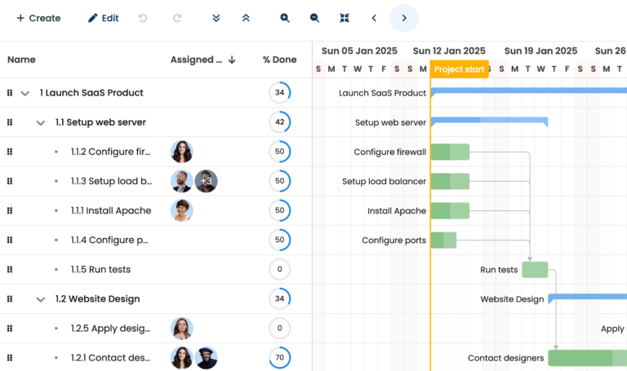Viewport: 627px width, 371px height.
Task: Click the Configure firewall Gantt bar
Action: pos(450,152)
